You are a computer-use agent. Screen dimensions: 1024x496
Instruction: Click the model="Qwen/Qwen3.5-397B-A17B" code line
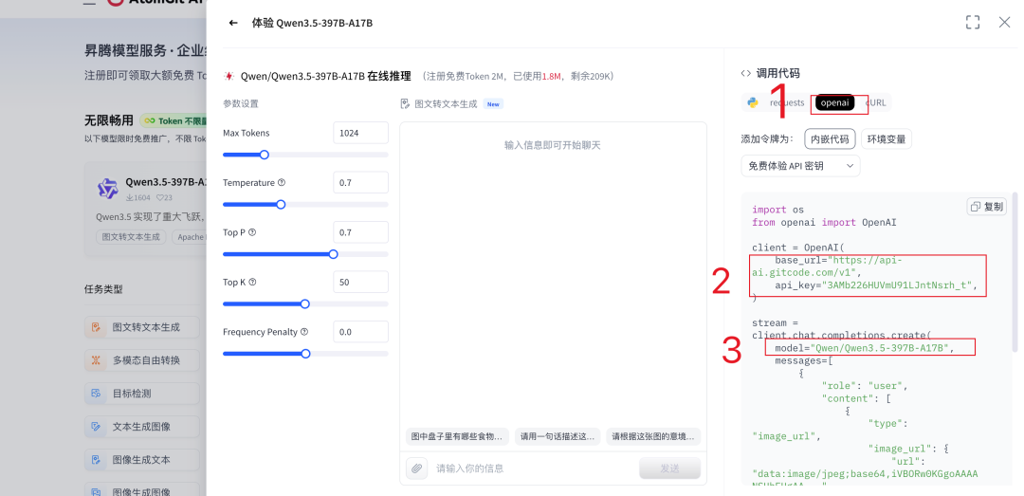pos(864,348)
